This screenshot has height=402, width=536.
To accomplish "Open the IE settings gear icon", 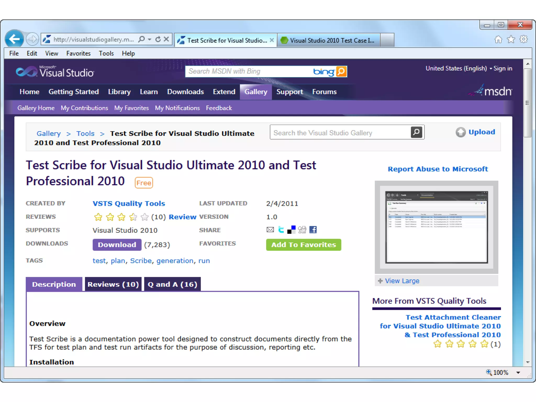I will coord(524,40).
